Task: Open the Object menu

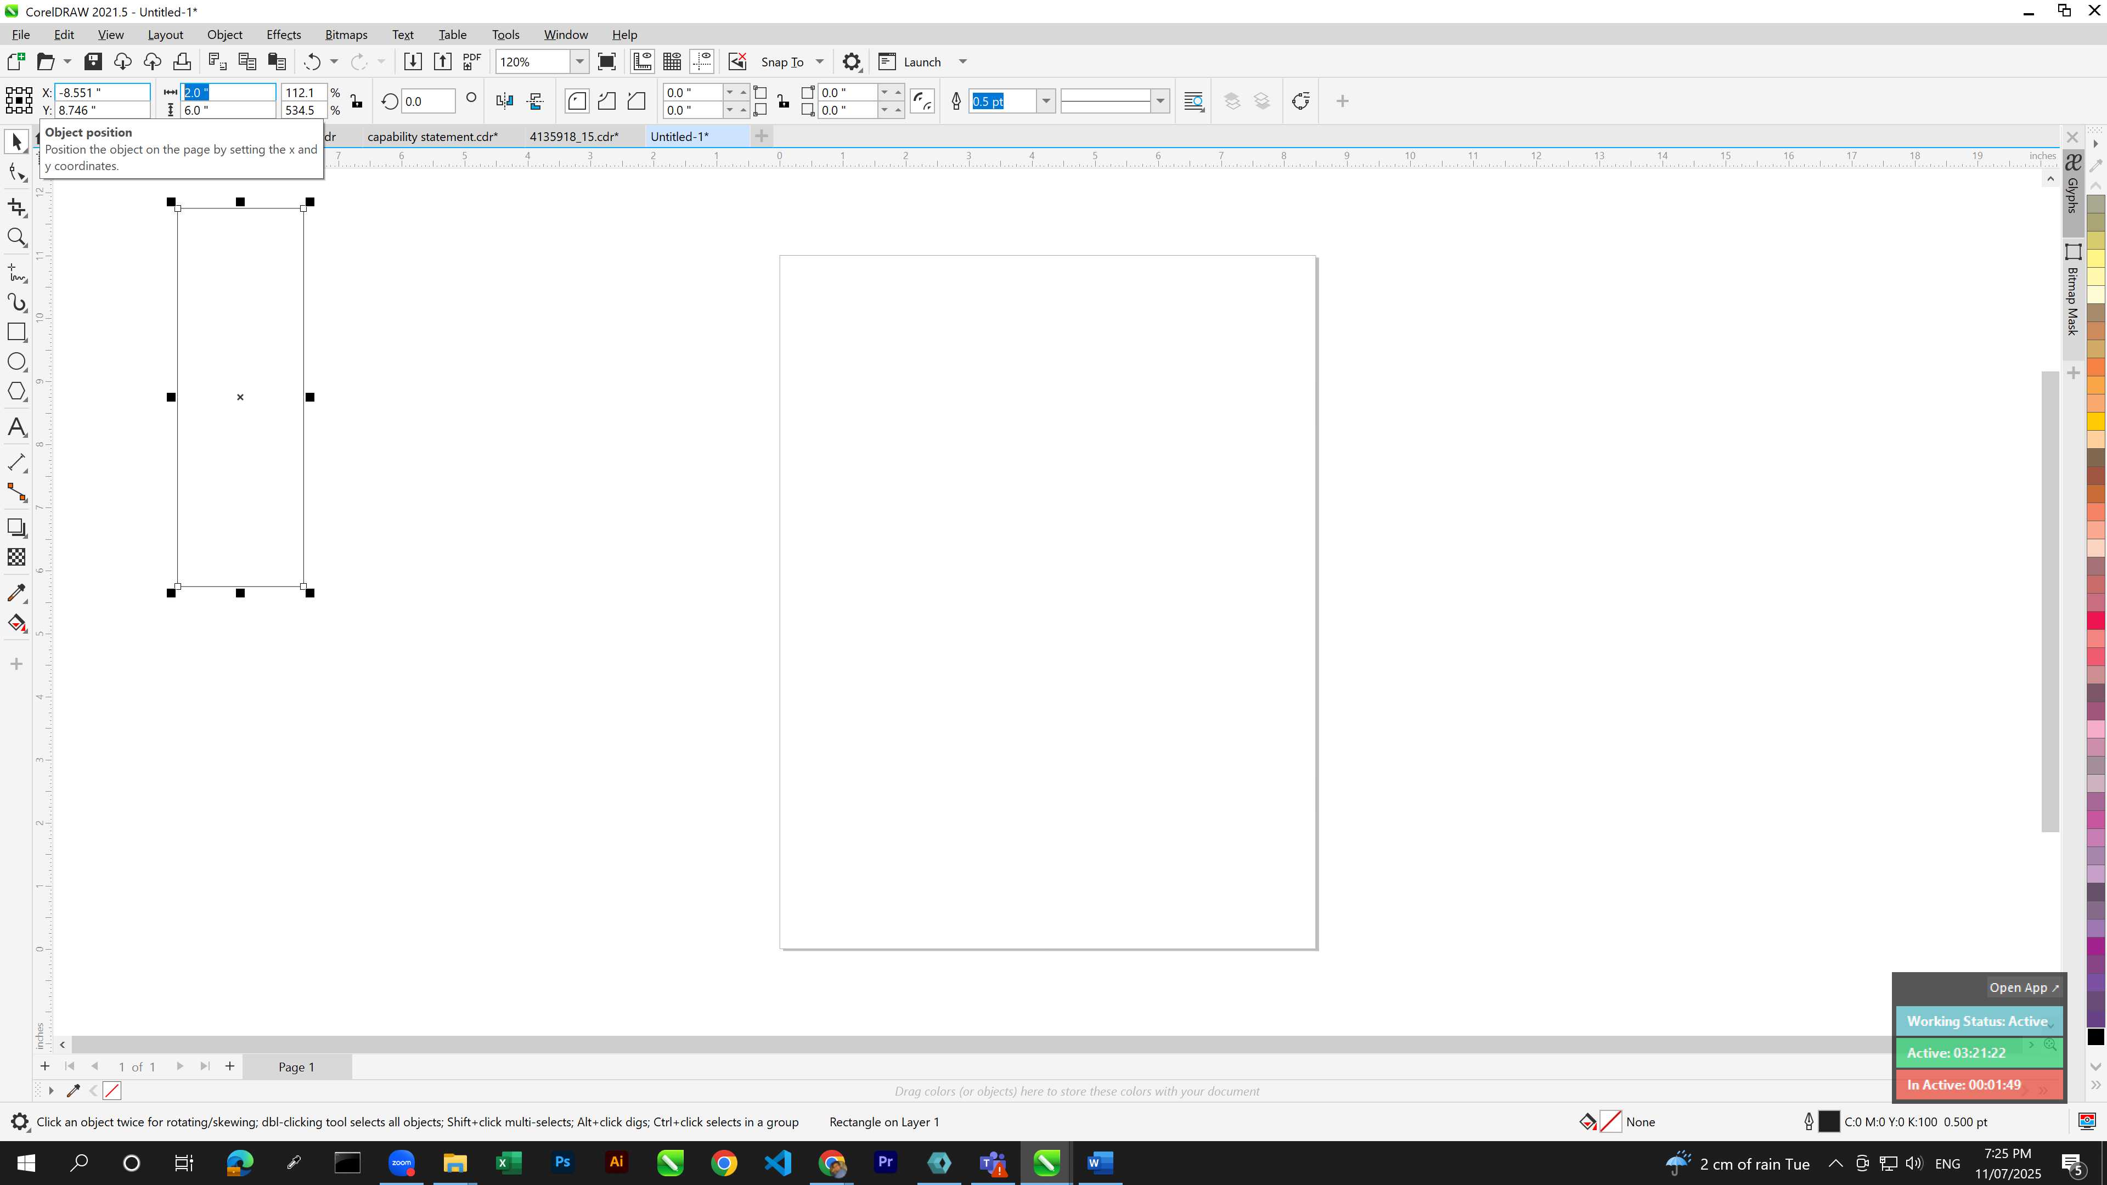Action: 225,35
